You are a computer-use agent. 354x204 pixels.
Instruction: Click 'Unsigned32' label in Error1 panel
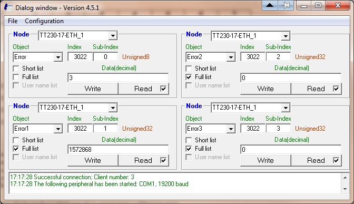[x=137, y=129]
